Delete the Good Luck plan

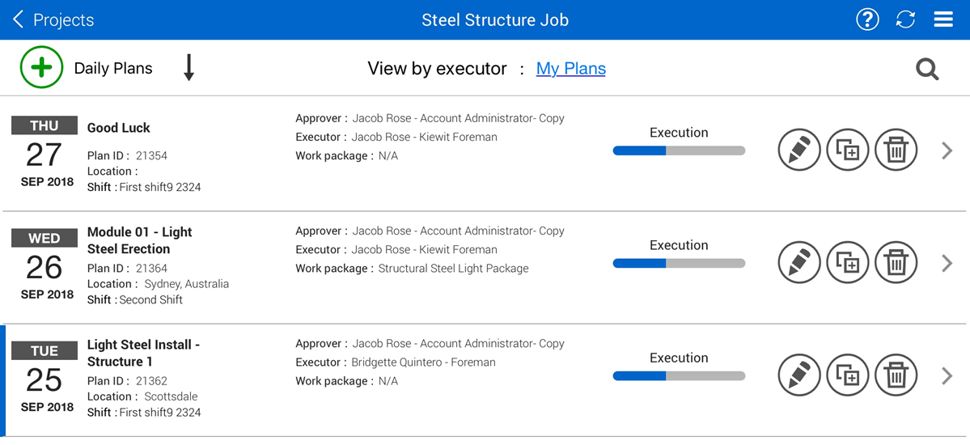click(896, 150)
